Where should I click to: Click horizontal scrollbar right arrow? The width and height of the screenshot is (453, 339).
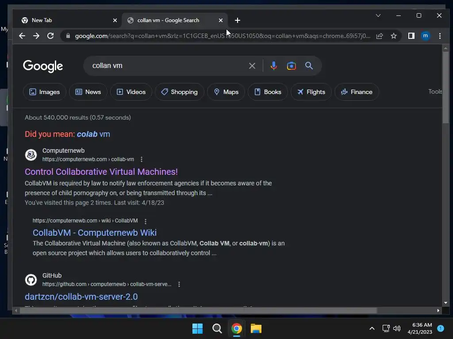click(438, 310)
